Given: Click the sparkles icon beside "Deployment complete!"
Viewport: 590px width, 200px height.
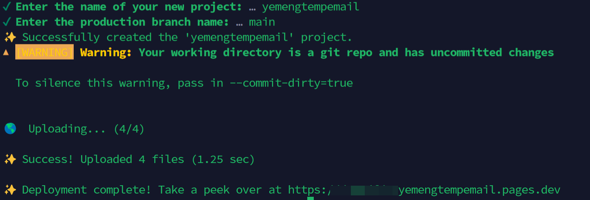Looking at the screenshot, I should point(10,190).
